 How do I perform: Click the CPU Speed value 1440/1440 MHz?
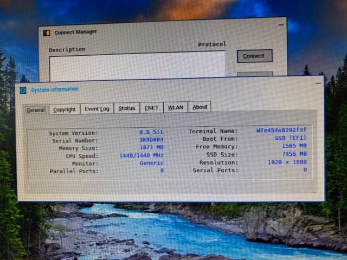pos(142,155)
